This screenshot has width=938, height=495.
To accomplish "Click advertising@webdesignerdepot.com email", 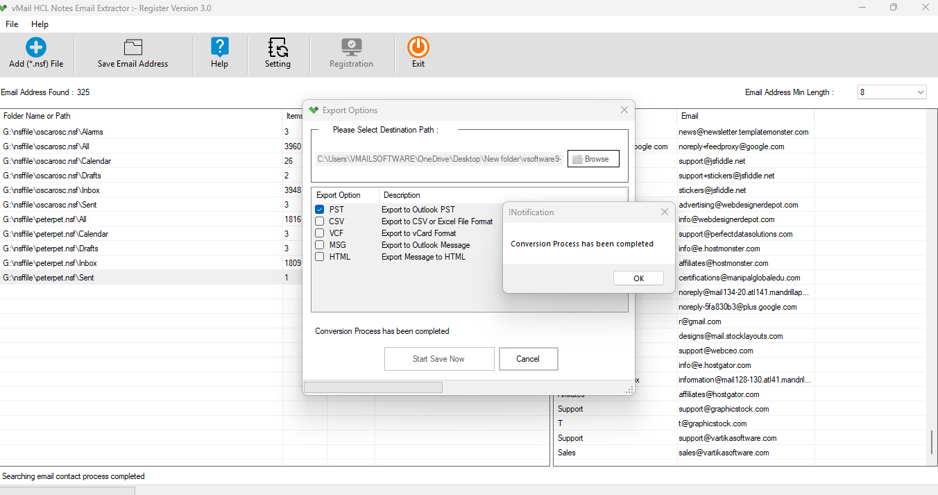I will coord(738,205).
